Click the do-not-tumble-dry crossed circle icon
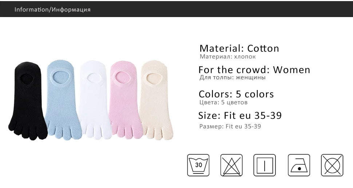Screen dimensions: 353x188 332,165
